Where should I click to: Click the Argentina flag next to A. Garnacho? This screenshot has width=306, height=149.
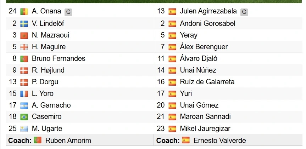[24, 105]
